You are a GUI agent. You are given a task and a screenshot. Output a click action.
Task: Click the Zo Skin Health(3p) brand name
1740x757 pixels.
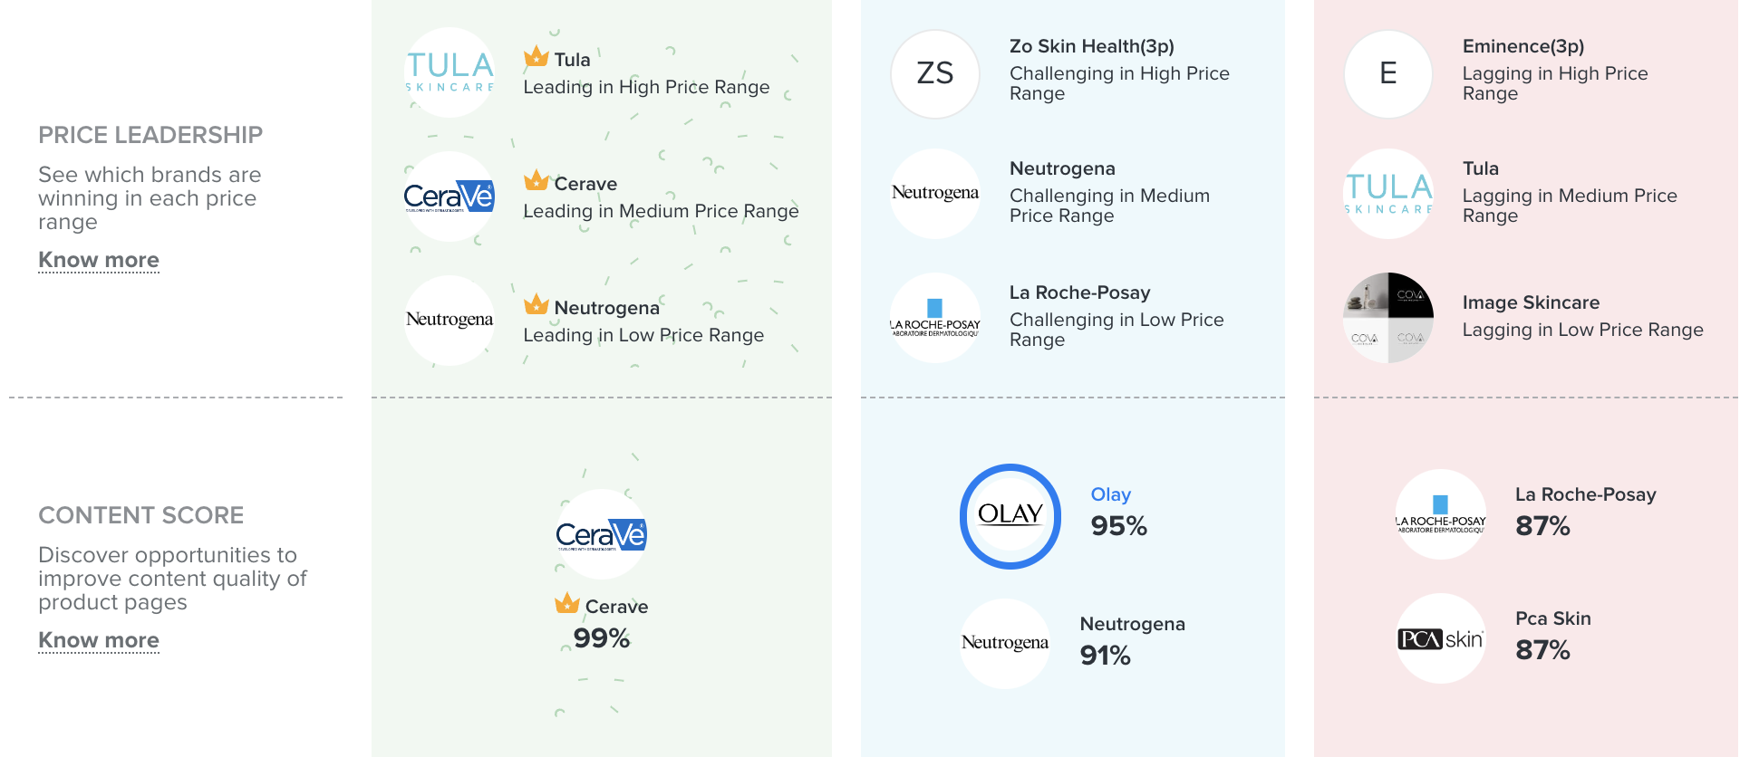click(x=1091, y=46)
